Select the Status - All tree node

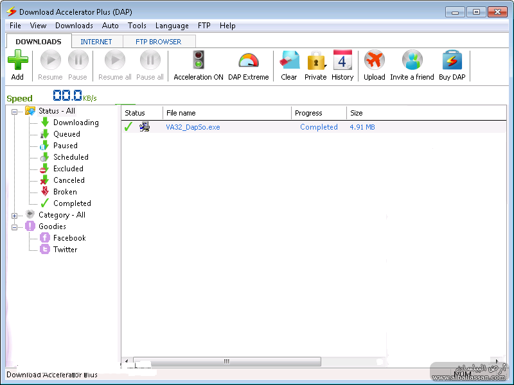pos(57,111)
